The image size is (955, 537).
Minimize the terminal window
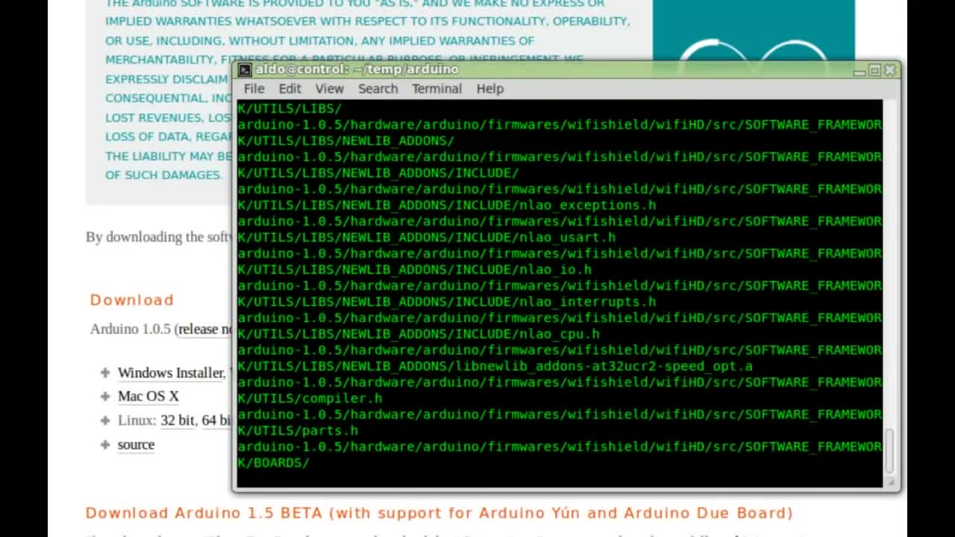click(859, 70)
